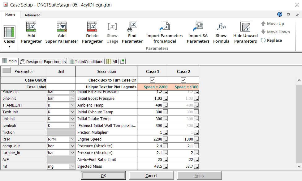Open value selector for Case 1 T-AMBIENT
The image size is (302, 181).
[x=165, y=105]
